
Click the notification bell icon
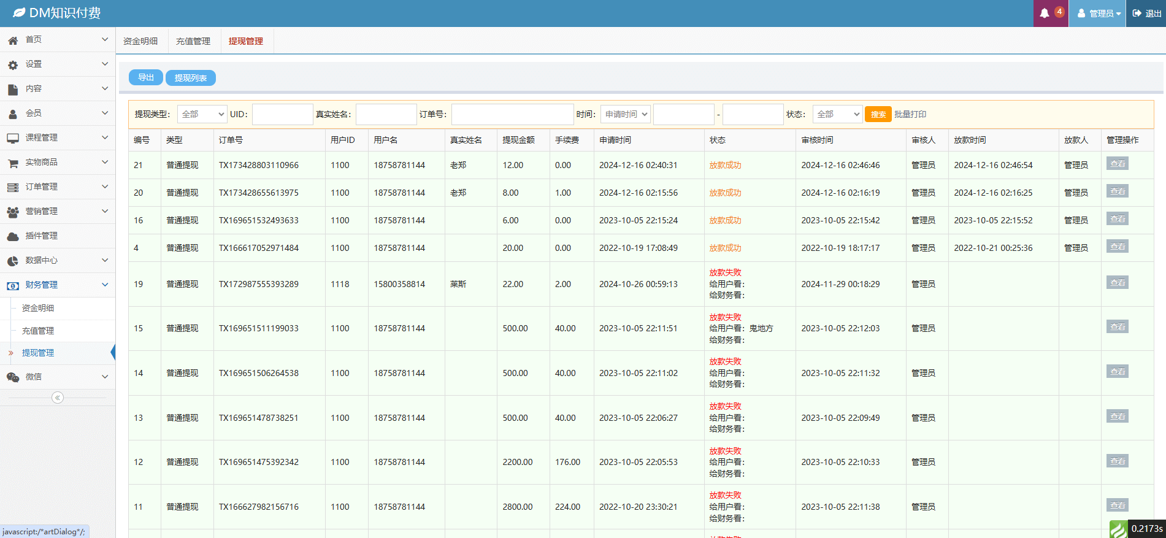point(1045,13)
